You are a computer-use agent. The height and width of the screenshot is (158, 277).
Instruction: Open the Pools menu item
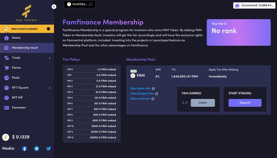coord(27,78)
